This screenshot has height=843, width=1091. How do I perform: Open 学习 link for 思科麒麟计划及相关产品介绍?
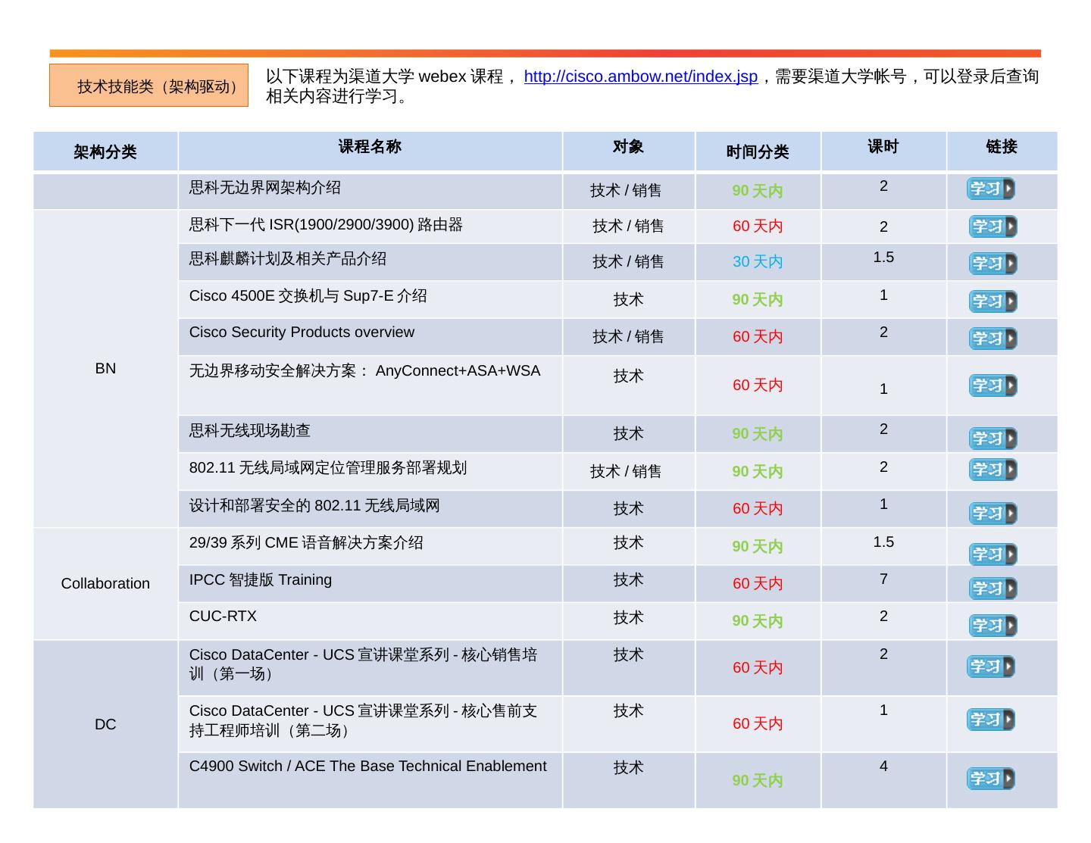(993, 264)
